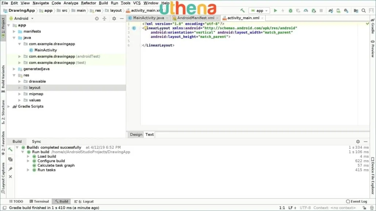The image size is (376, 211).
Task: Click the Stop square icon
Action: click(x=321, y=11)
